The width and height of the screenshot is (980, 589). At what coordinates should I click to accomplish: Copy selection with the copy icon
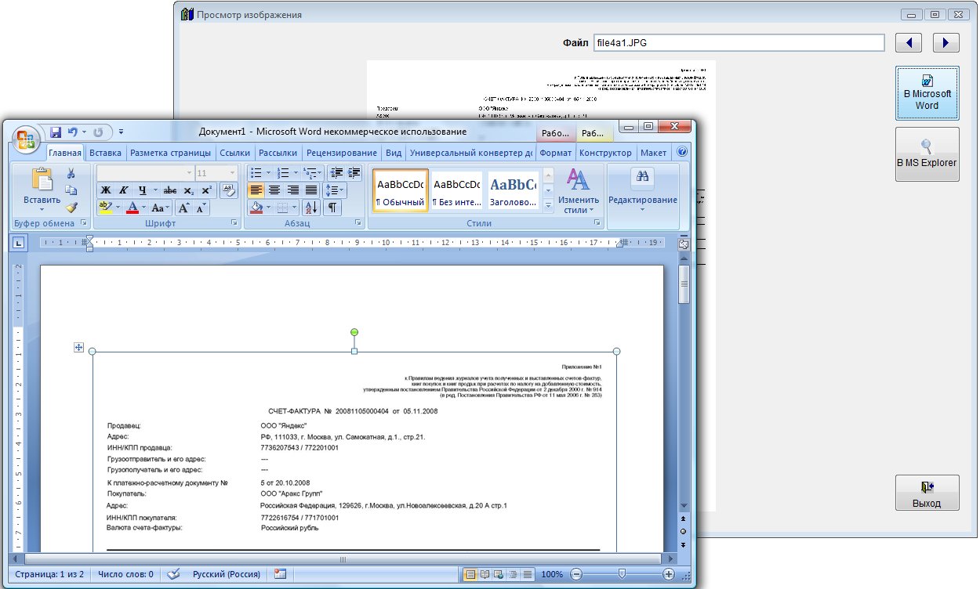click(x=71, y=190)
